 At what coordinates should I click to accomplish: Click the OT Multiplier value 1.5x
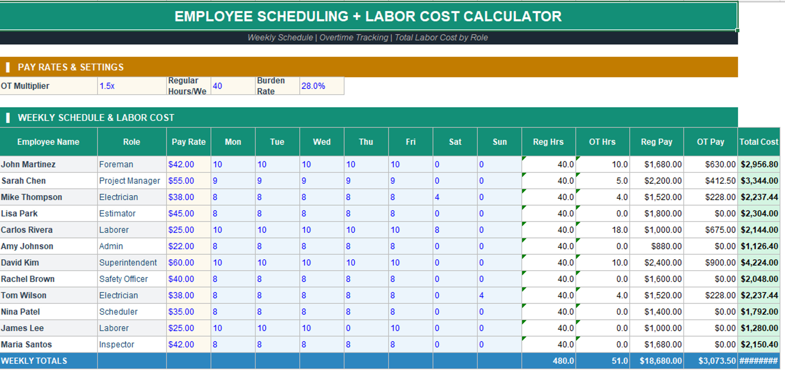pyautogui.click(x=132, y=86)
